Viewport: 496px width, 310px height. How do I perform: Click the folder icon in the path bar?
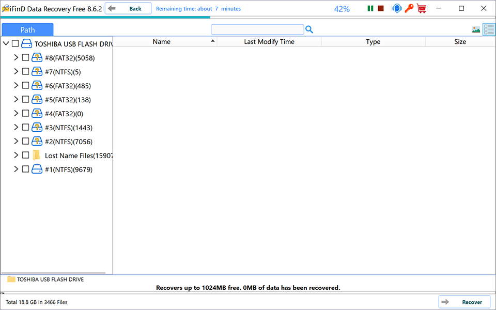[11, 279]
